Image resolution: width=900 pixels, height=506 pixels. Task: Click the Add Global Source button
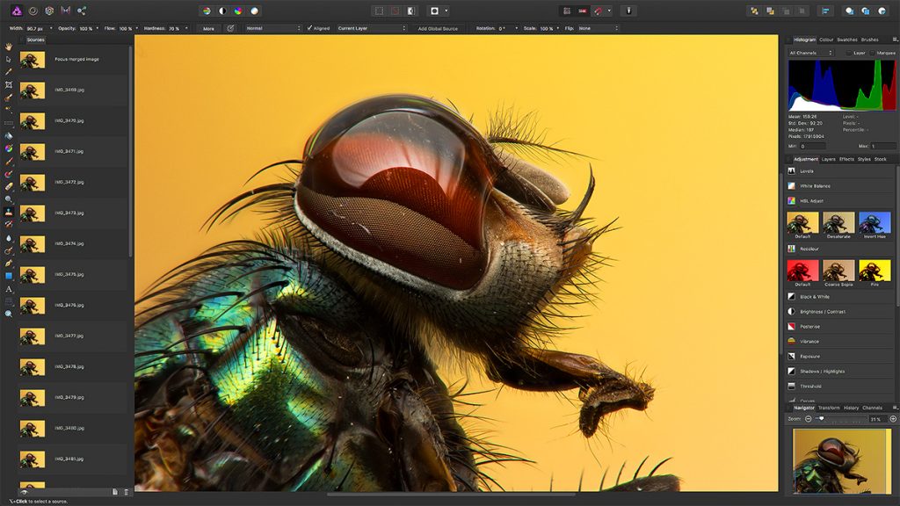437,27
